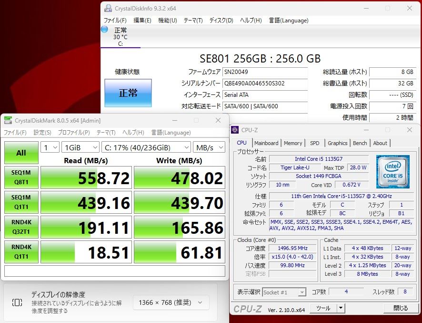Run the SEQ1M Q8T1 test
Image resolution: width=422 pixels, height=323 pixels.
click(x=21, y=177)
